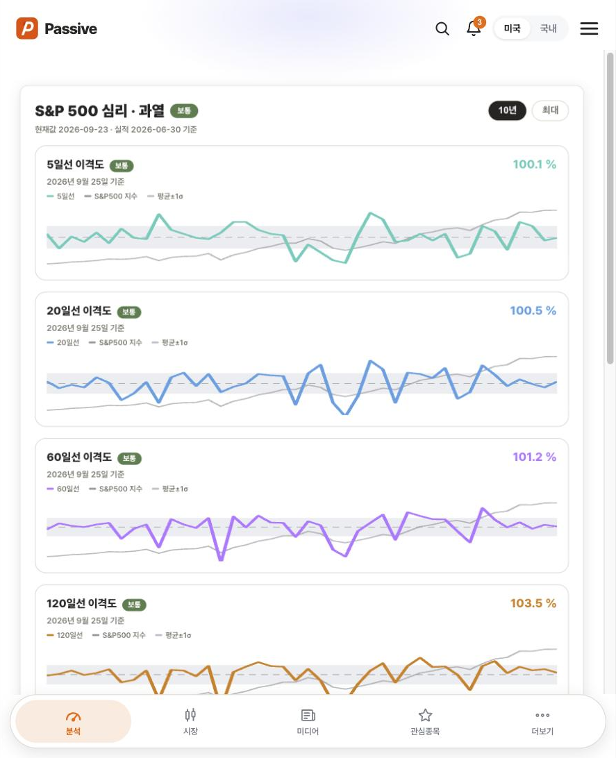Image resolution: width=616 pixels, height=758 pixels.
Task: Open the hamburger menu icon
Action: (589, 28)
